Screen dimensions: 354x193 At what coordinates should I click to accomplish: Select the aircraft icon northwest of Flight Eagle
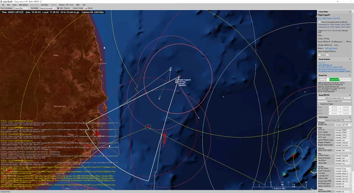(171, 69)
